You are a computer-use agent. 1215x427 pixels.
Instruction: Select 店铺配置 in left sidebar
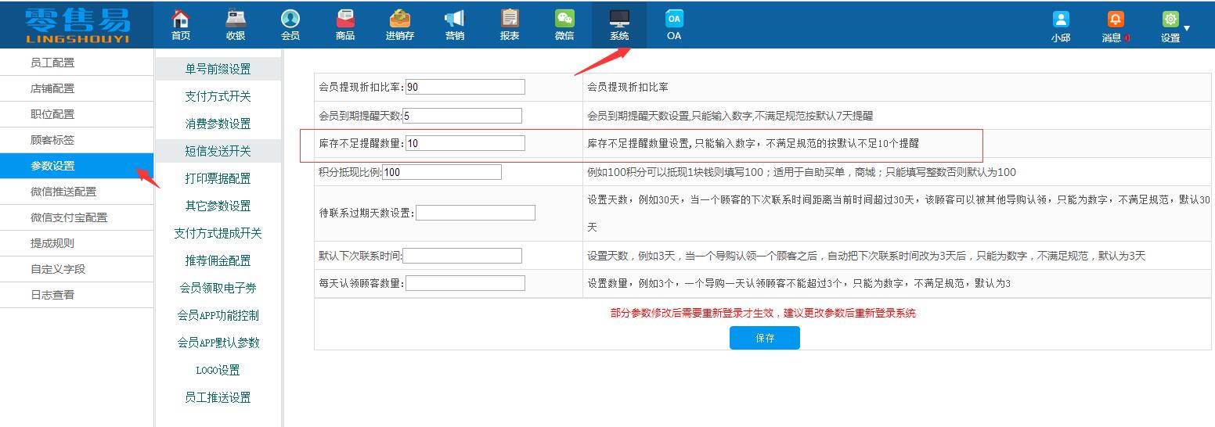tap(77, 88)
